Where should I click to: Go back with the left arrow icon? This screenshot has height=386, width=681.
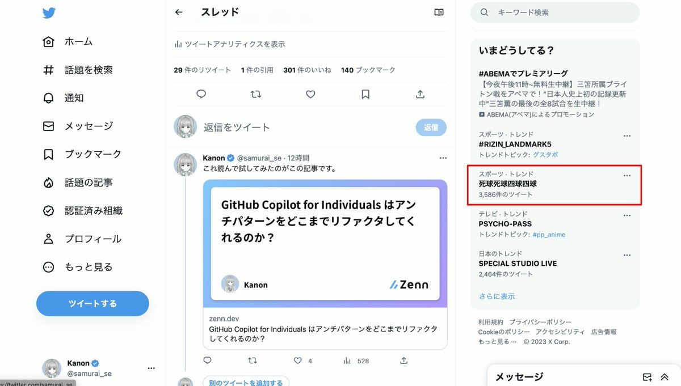coord(179,12)
